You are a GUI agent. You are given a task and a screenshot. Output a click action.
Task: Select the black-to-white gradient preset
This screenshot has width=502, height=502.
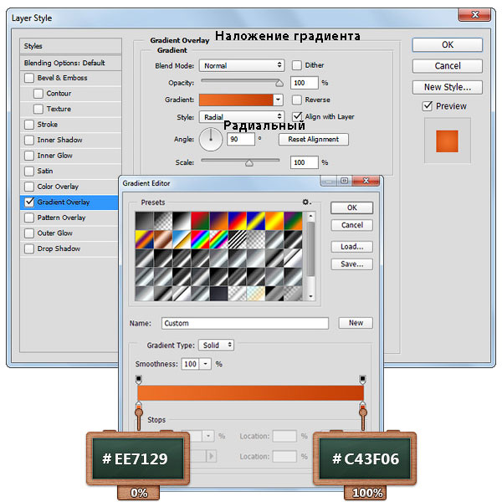coord(182,221)
